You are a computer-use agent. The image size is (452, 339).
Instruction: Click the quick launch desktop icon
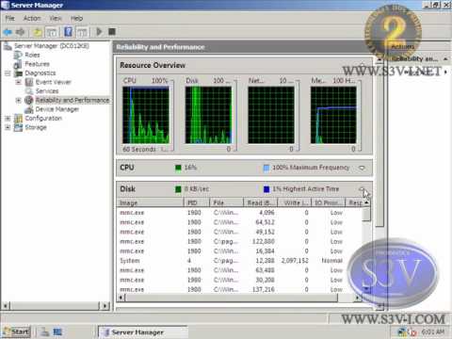57,331
